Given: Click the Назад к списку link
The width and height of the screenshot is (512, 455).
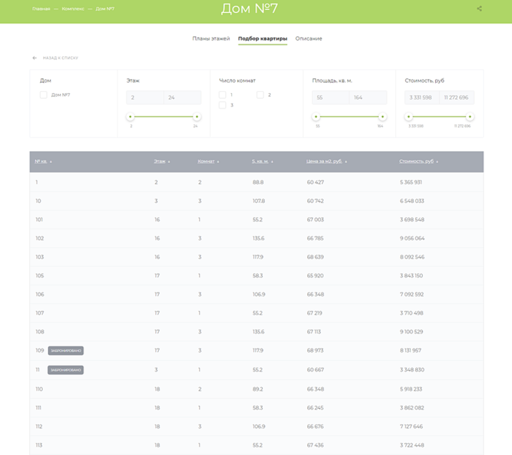Looking at the screenshot, I should point(61,58).
